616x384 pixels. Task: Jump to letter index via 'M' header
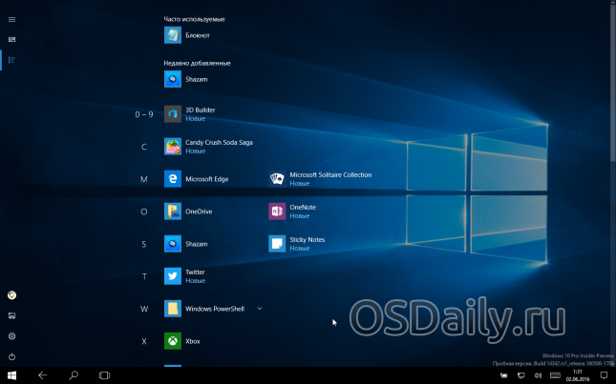[144, 179]
